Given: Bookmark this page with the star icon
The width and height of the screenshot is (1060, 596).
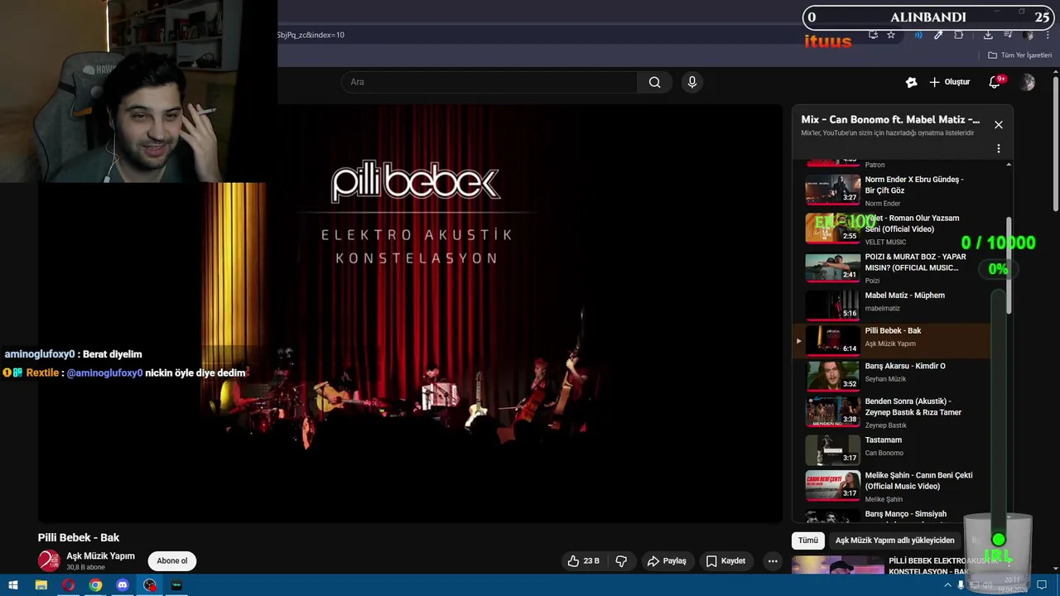Looking at the screenshot, I should (x=891, y=35).
